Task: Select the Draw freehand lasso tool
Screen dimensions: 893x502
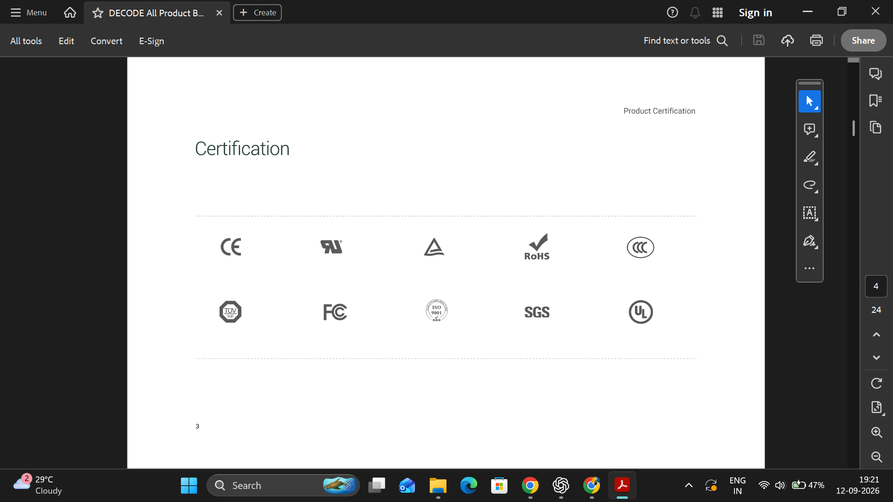Action: (810, 185)
